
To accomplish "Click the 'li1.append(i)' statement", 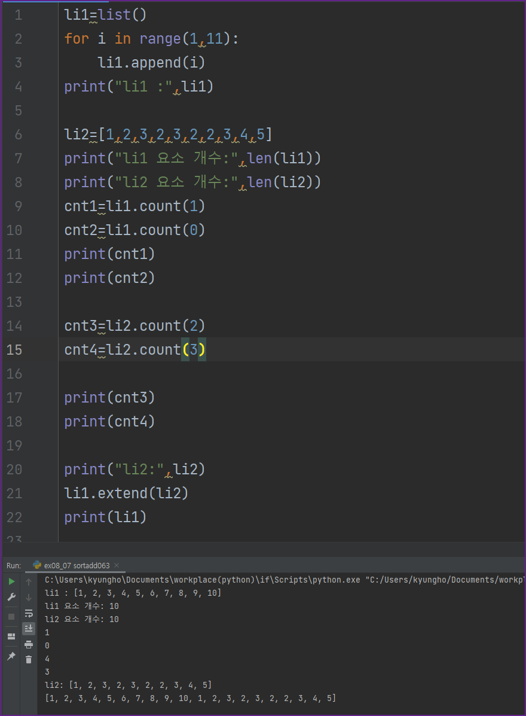I will [x=151, y=63].
